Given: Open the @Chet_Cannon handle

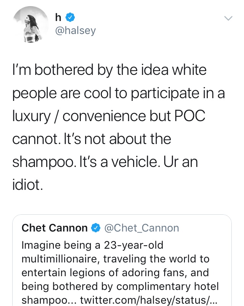Looking at the screenshot, I should [141, 228].
